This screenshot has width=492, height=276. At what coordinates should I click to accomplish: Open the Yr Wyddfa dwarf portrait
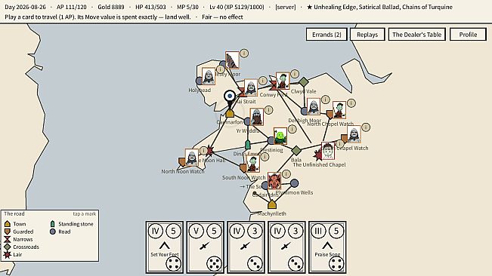pos(257,117)
